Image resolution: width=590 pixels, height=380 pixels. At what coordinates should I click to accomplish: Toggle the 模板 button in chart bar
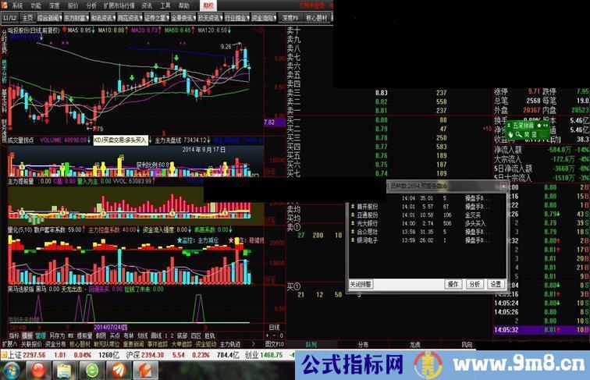click(27, 335)
